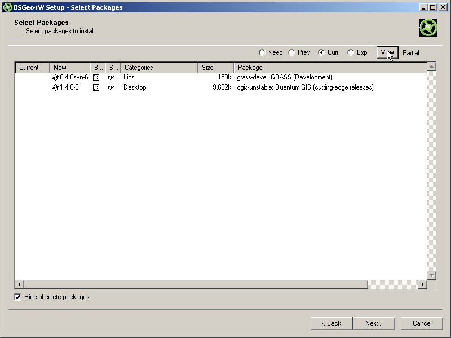Viewport: 451px width, 338px height.
Task: Click scroll right arrow of horizontal scrollbar
Action: point(422,284)
